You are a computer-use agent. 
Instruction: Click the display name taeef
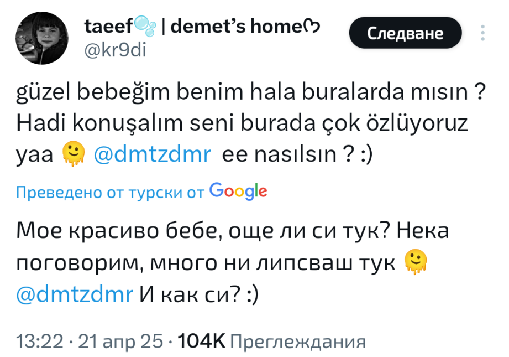coord(108,26)
